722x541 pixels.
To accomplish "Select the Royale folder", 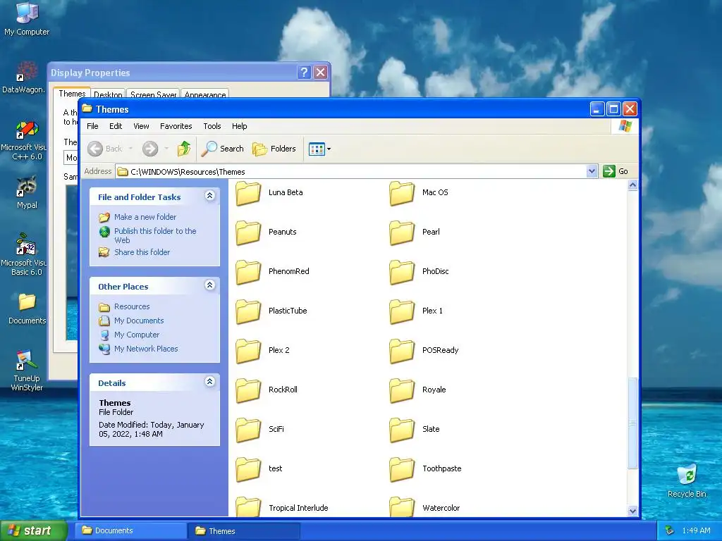I will point(417,390).
